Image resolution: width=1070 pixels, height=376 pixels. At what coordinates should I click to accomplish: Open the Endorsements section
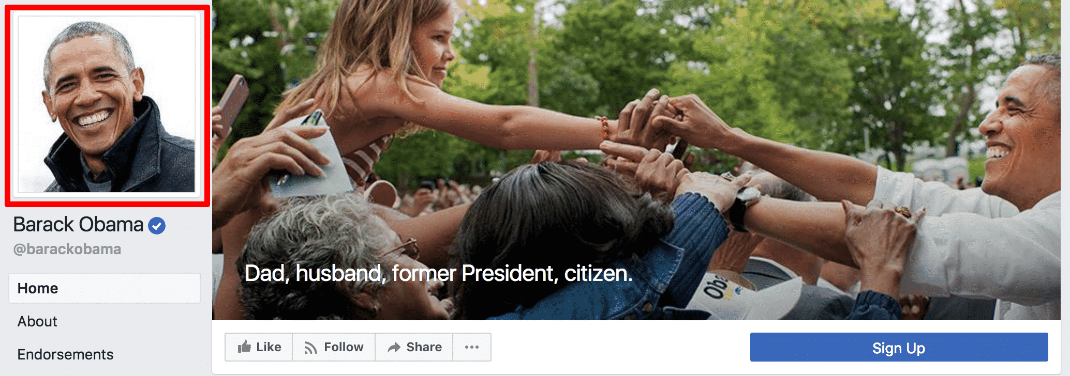click(x=65, y=354)
